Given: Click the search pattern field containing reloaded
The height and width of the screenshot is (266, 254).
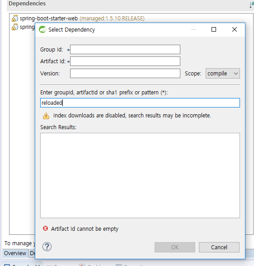Looking at the screenshot, I should click(x=140, y=103).
